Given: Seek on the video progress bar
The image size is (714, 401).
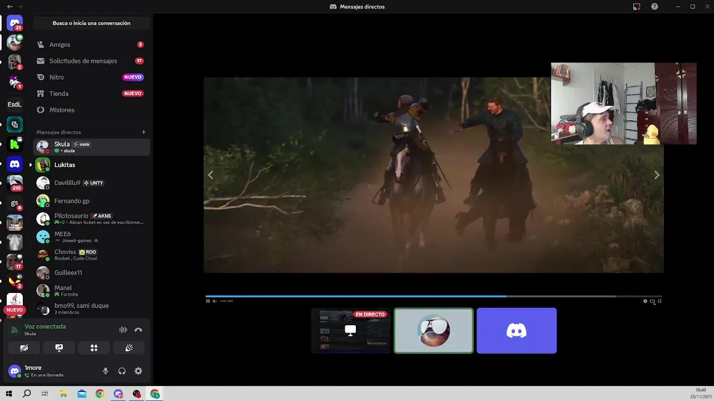Looking at the screenshot, I should tap(433, 296).
